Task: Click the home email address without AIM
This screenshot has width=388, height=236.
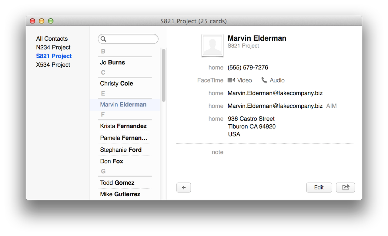Action: (x=275, y=93)
